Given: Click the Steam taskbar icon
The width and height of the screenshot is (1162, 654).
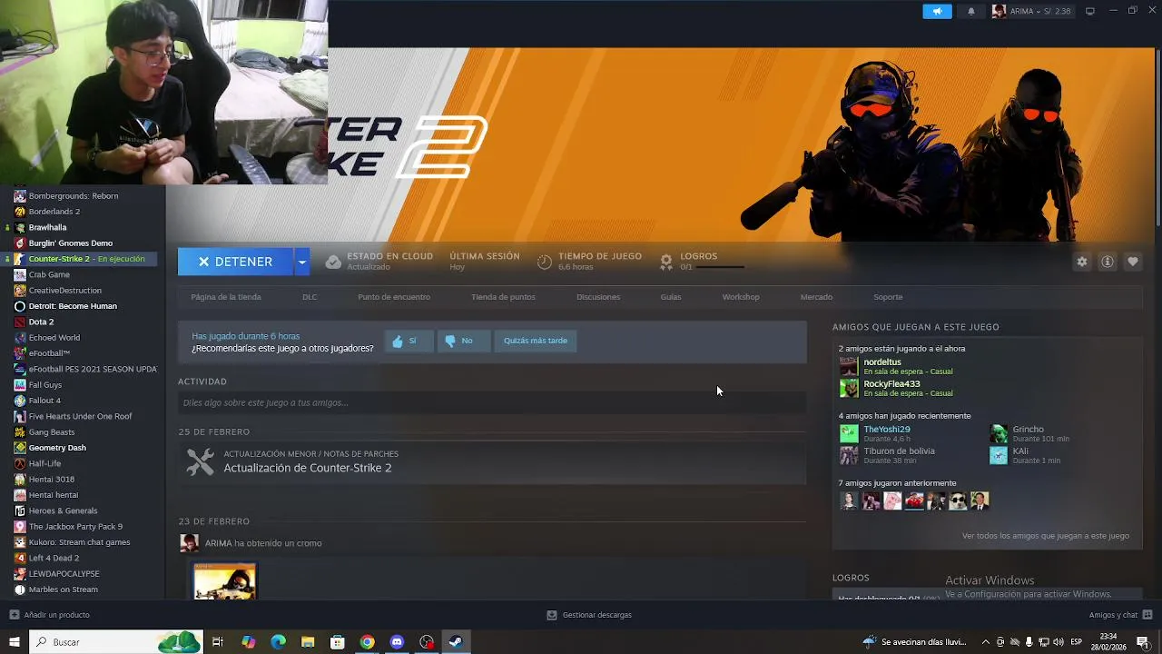Looking at the screenshot, I should click(456, 642).
